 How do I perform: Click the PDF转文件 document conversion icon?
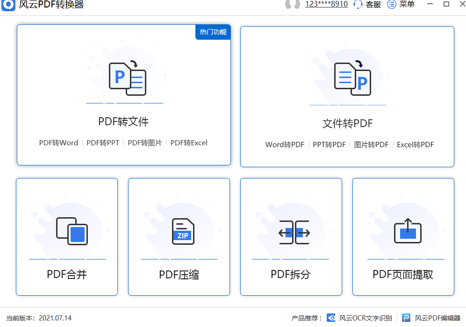pos(128,78)
